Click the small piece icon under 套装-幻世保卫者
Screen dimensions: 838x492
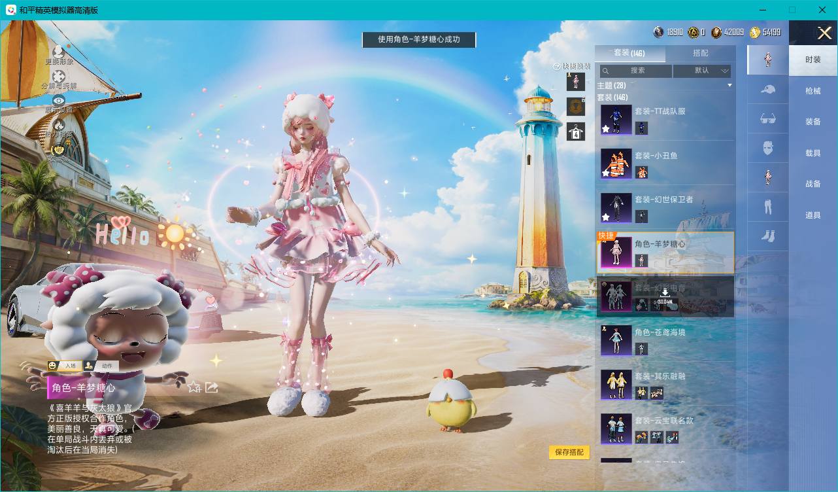point(641,217)
